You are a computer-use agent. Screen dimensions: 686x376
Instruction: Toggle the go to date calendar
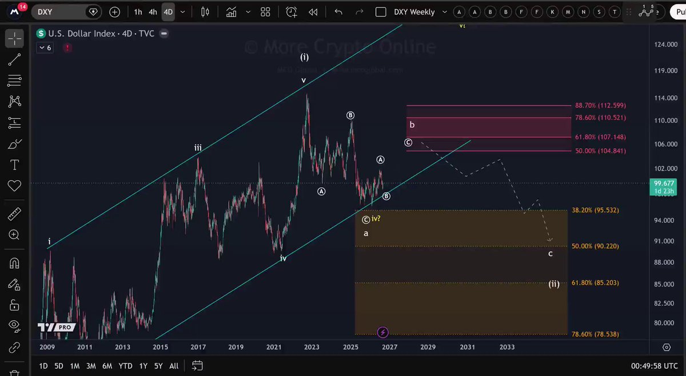click(x=197, y=366)
